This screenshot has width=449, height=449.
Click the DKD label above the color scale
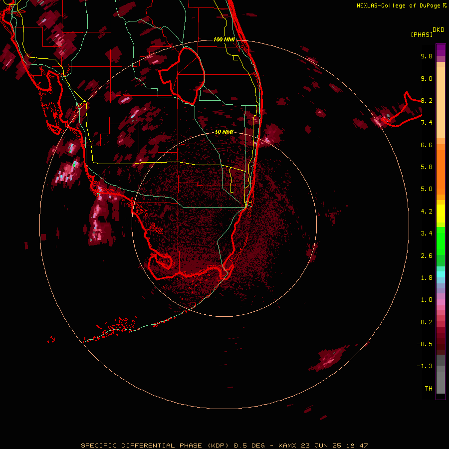[x=439, y=30]
